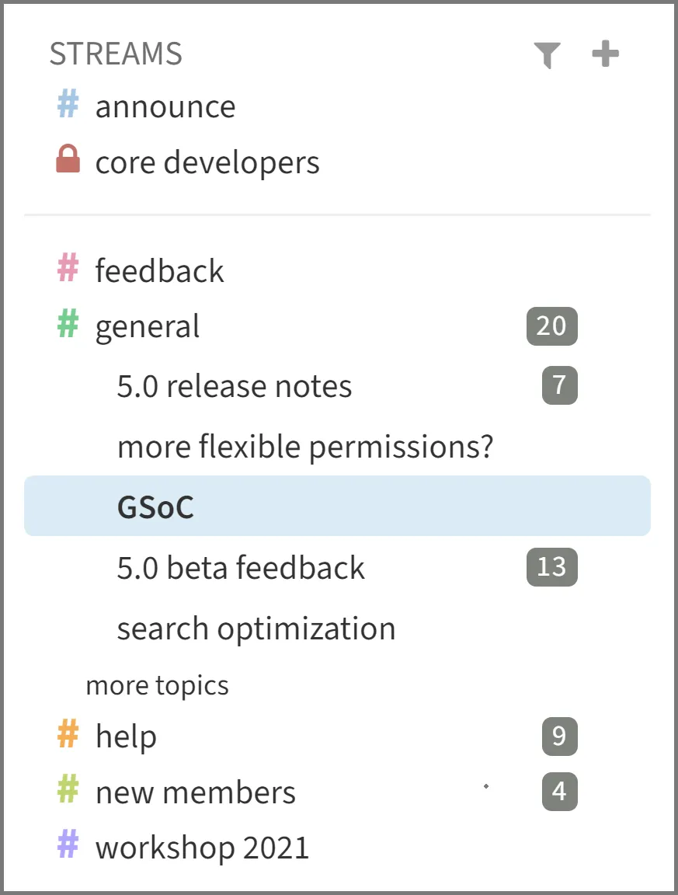Click the lime hash beside new members
Viewport: 678px width, 895px height.
[68, 790]
